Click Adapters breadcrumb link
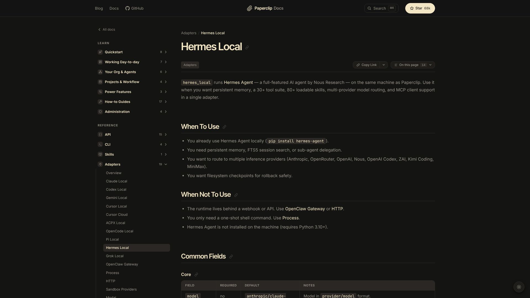 pyautogui.click(x=189, y=33)
